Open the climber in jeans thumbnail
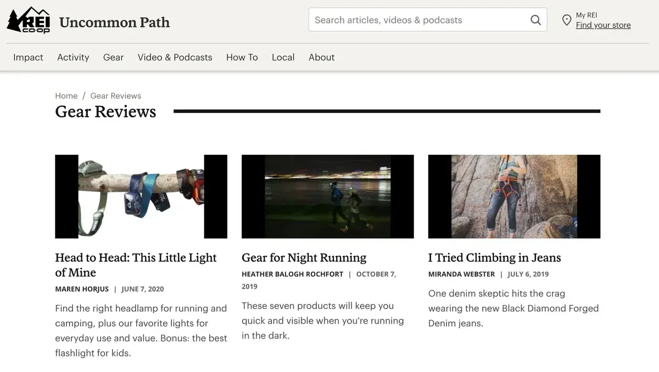Viewport: 659px width, 372px height. coord(514,196)
